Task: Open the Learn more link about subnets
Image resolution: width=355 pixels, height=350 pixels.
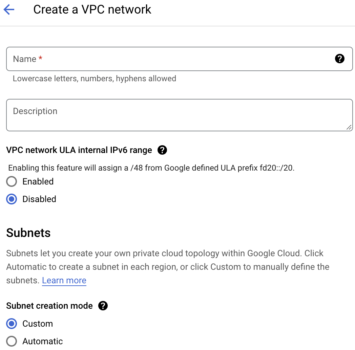Action: (x=64, y=280)
